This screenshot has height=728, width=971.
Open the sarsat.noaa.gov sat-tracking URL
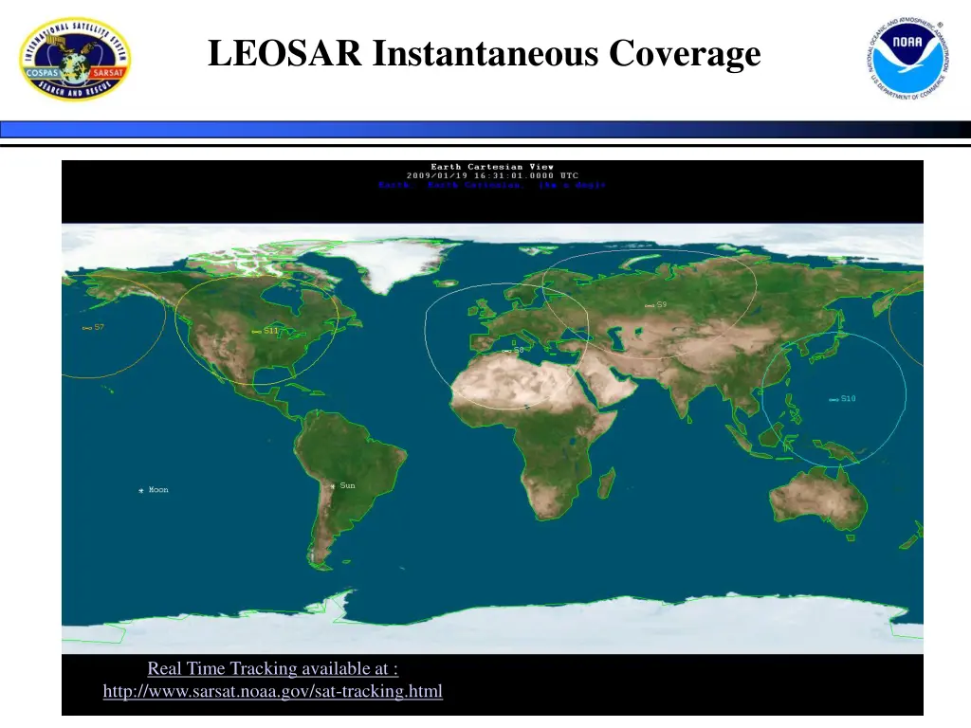[272, 692]
